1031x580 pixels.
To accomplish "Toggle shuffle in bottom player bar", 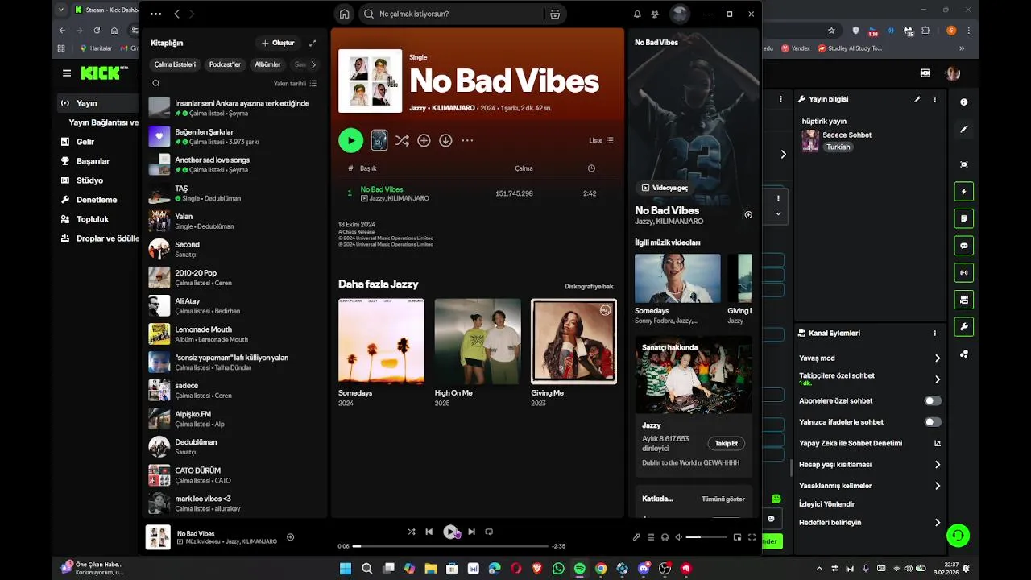I will tap(412, 532).
